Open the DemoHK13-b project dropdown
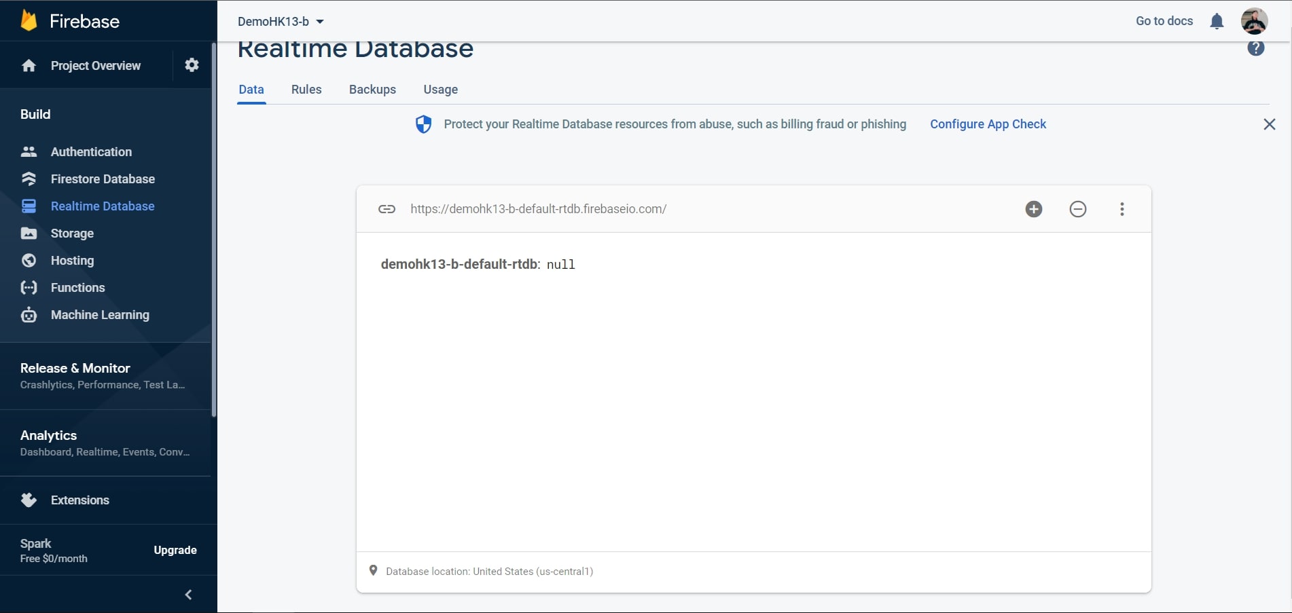This screenshot has width=1292, height=613. [x=280, y=21]
